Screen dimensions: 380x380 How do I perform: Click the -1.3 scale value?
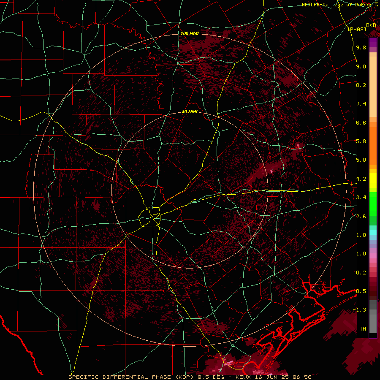(x=360, y=310)
